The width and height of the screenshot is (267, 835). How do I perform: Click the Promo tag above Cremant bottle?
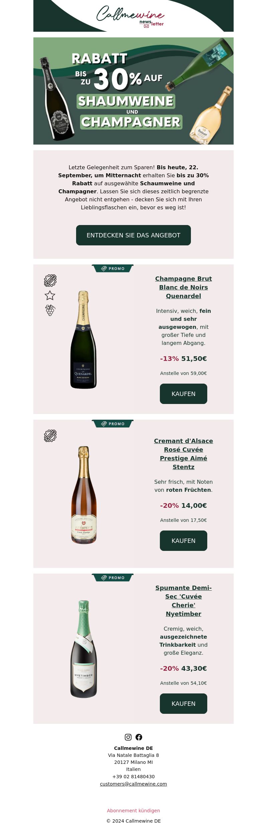[x=112, y=424]
